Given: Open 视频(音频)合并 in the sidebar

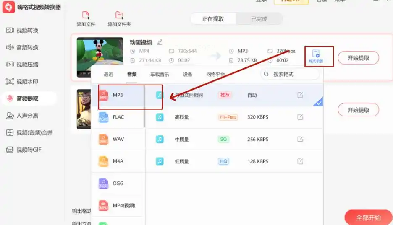Looking at the screenshot, I should coord(29,133).
